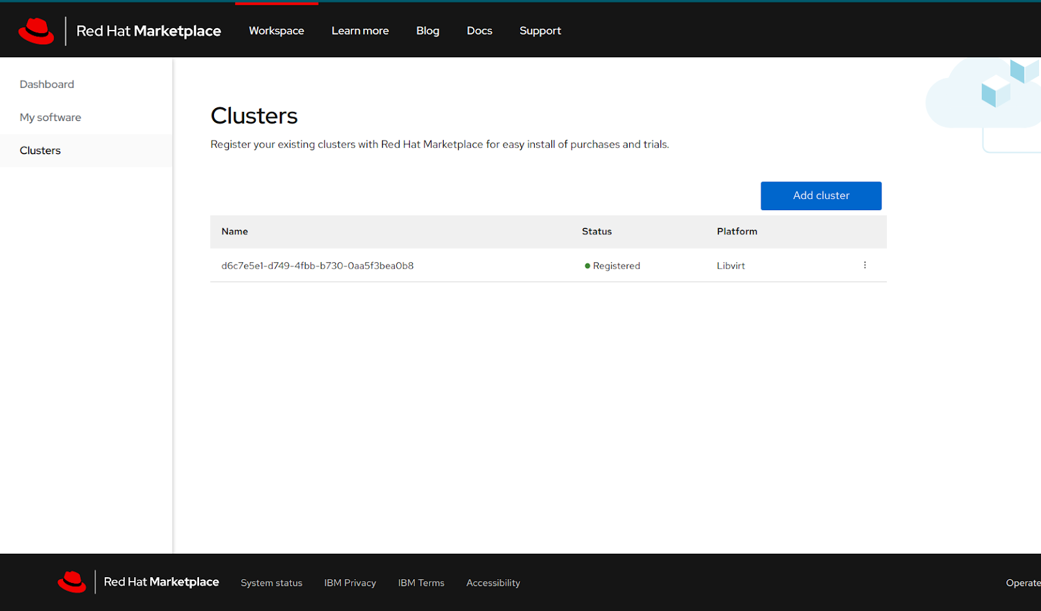Viewport: 1041px width, 611px height.
Task: Click the Clusters page heading
Action: 254,116
